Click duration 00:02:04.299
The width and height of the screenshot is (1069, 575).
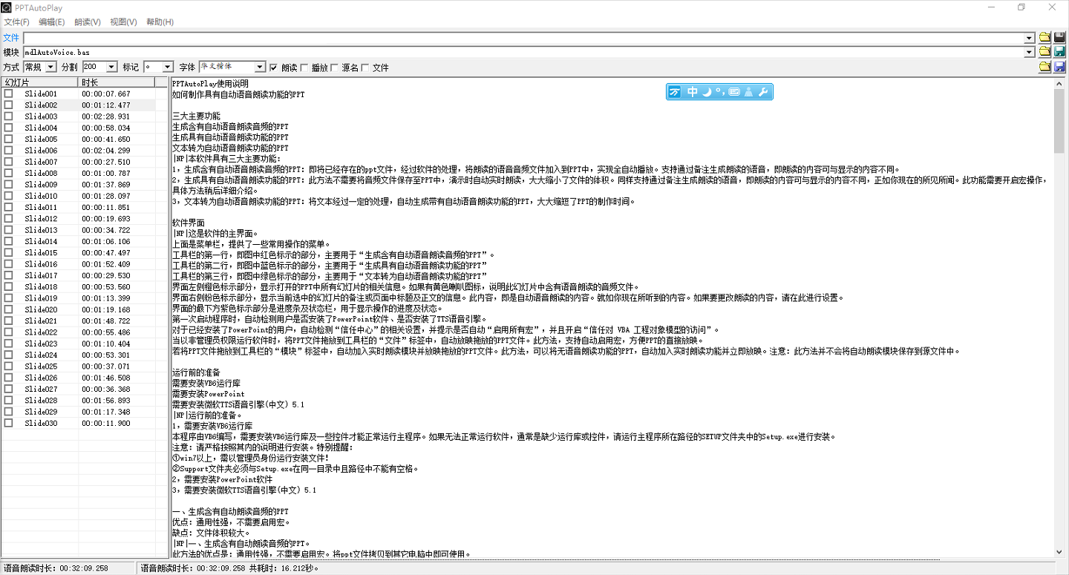tap(106, 151)
